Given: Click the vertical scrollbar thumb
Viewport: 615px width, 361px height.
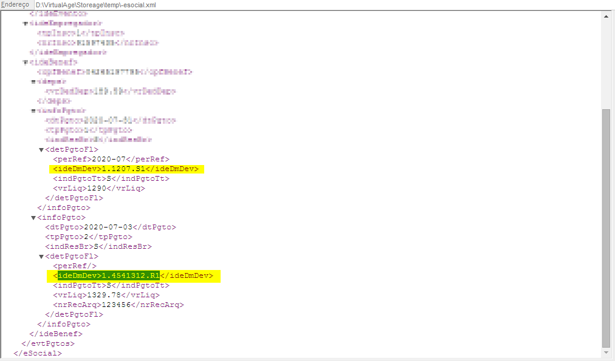Looking at the screenshot, I should 606,228.
